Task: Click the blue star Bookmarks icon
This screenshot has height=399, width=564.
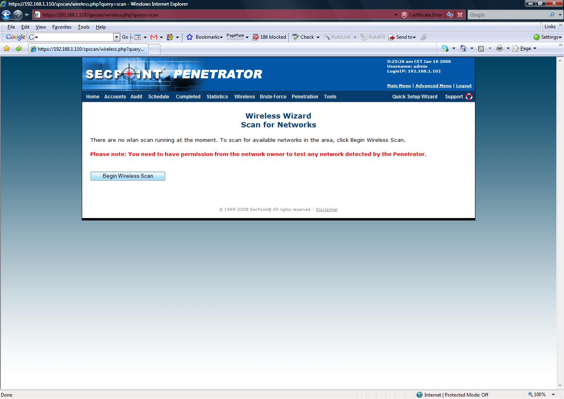Action: pyautogui.click(x=189, y=37)
